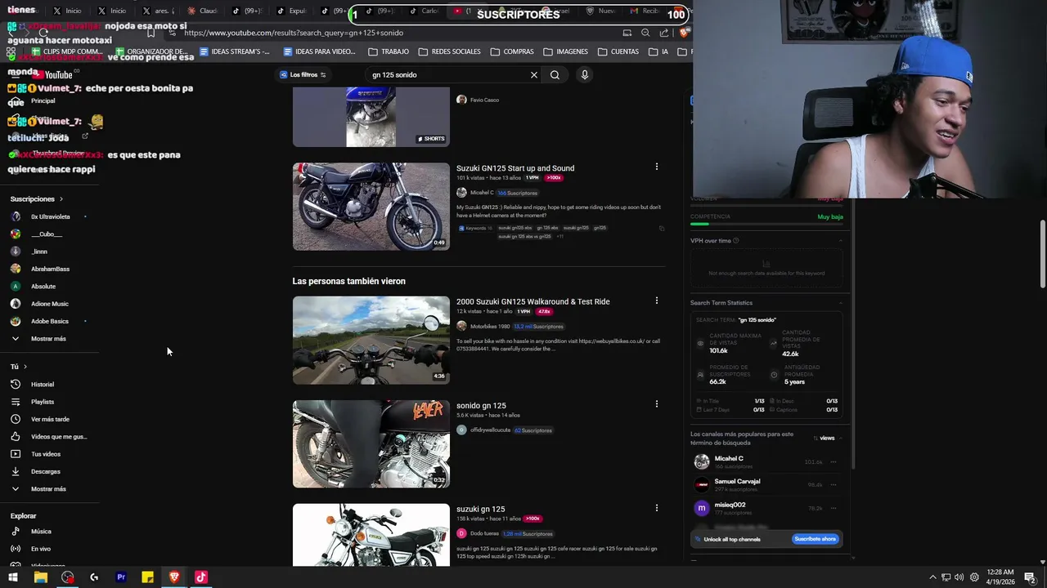Open the Adione Music subscription channel
The image size is (1047, 588).
click(x=49, y=304)
